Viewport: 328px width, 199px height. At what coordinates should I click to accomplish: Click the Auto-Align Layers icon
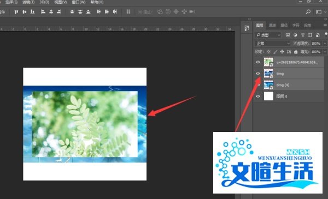pos(128,11)
